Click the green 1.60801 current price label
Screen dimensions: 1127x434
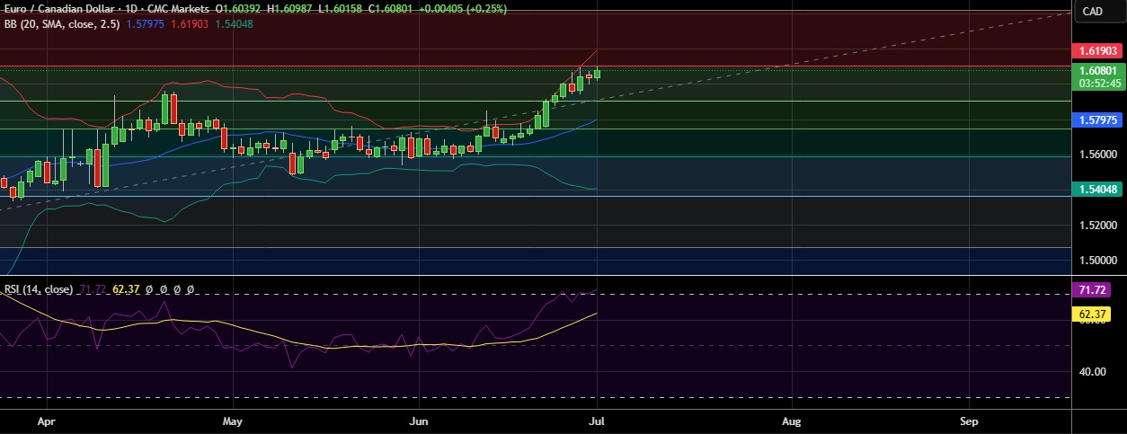[x=1099, y=70]
